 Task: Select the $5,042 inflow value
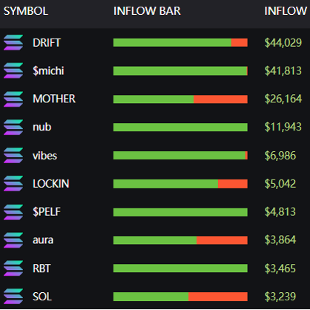pyautogui.click(x=280, y=184)
